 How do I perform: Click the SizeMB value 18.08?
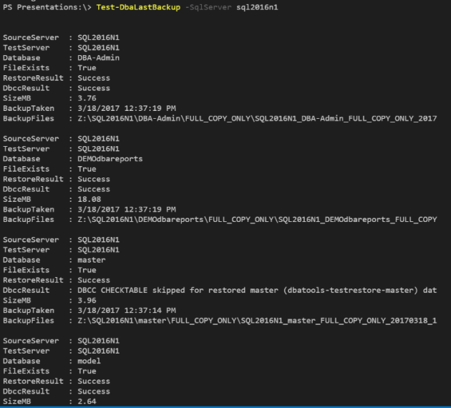92,199
